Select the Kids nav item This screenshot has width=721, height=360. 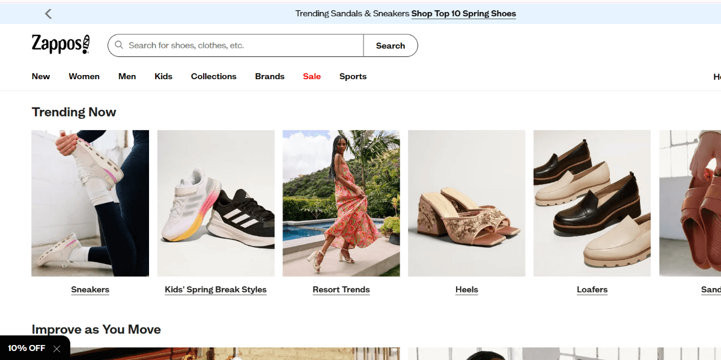pos(163,76)
